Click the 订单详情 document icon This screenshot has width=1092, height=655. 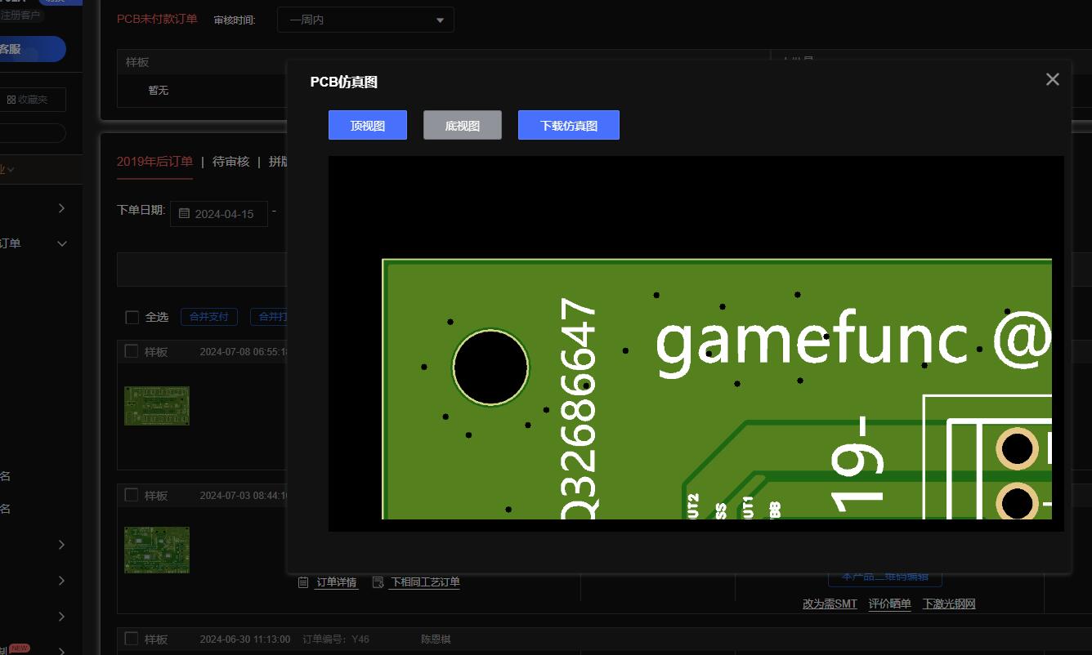click(x=303, y=582)
